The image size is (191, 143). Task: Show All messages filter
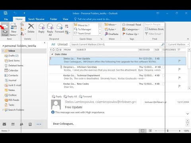(53, 44)
